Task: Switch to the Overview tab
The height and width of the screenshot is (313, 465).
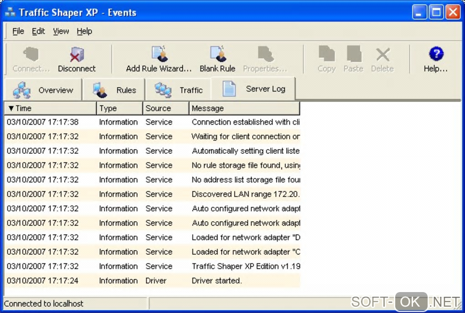Action: (x=43, y=90)
